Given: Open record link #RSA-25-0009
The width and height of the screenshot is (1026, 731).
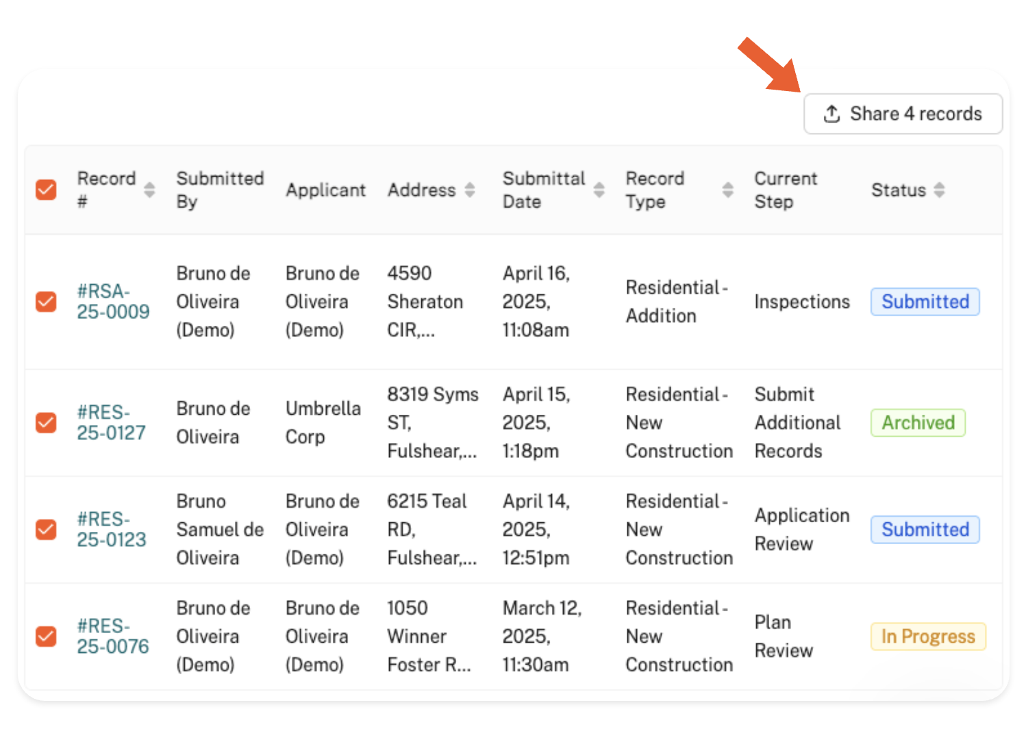Looking at the screenshot, I should pyautogui.click(x=113, y=302).
